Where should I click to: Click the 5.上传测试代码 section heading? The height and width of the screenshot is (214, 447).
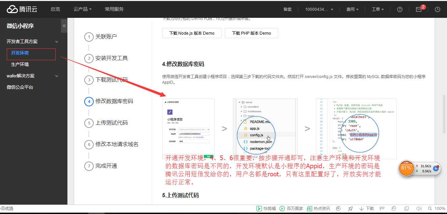[x=180, y=195]
